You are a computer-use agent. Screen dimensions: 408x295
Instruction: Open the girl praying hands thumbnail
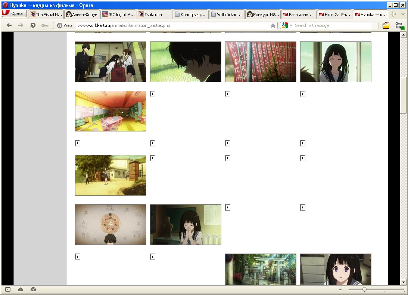[186, 224]
